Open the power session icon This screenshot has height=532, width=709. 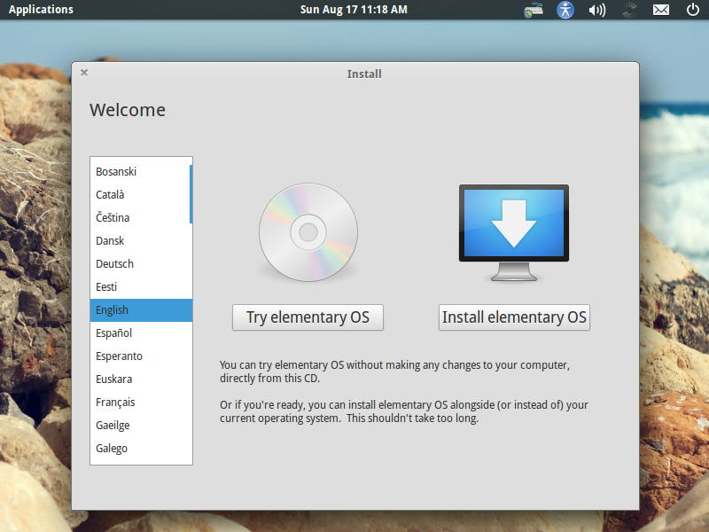[693, 10]
